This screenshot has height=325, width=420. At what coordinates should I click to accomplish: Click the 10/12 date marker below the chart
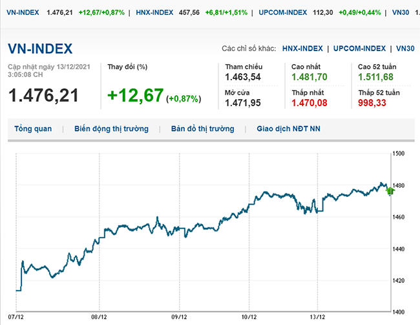[x=248, y=318]
